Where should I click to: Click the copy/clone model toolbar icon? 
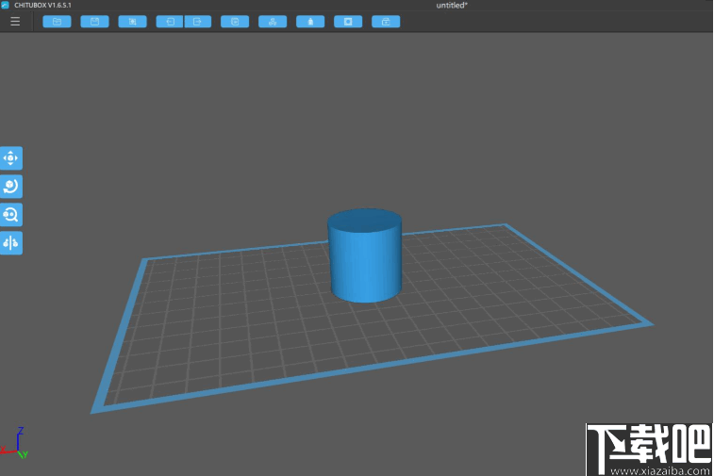(235, 22)
